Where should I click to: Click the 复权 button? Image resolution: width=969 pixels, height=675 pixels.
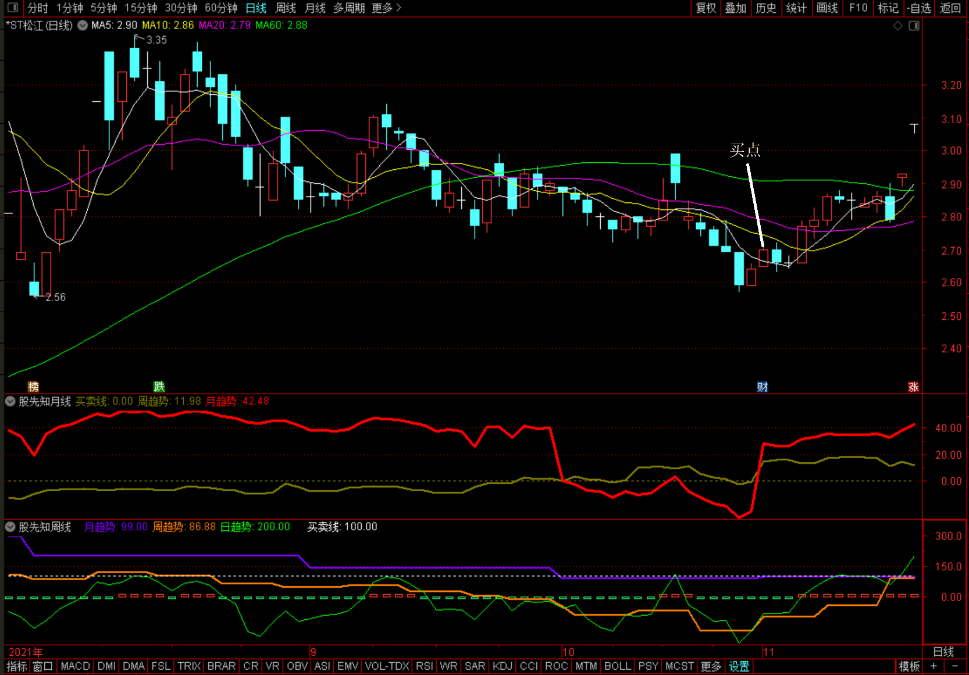click(x=706, y=8)
